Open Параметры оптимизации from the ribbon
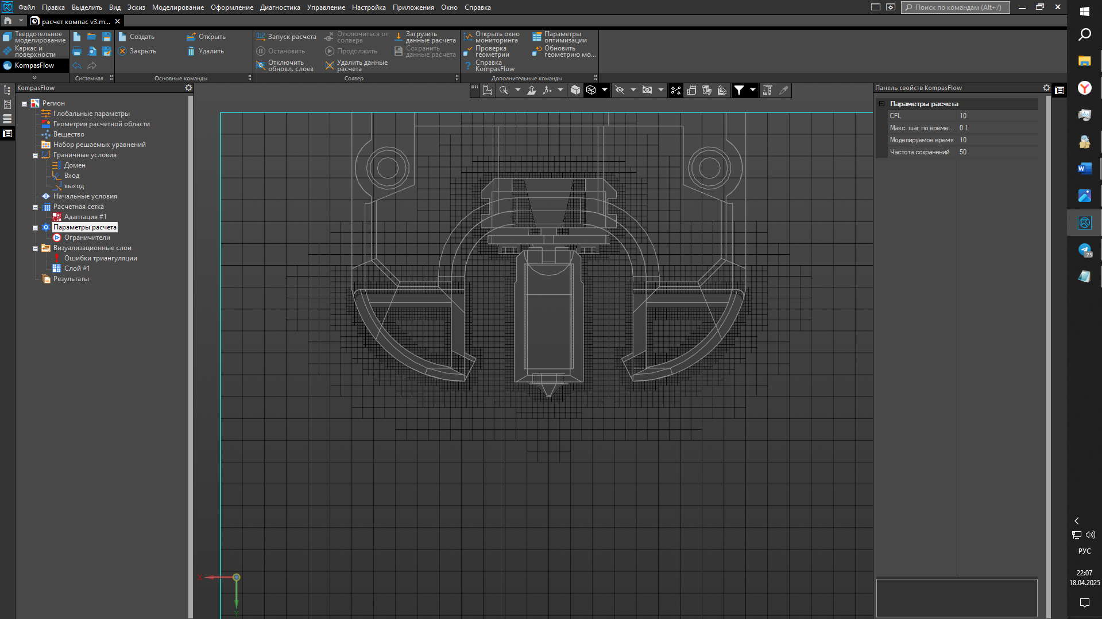The width and height of the screenshot is (1102, 619). coord(537,37)
